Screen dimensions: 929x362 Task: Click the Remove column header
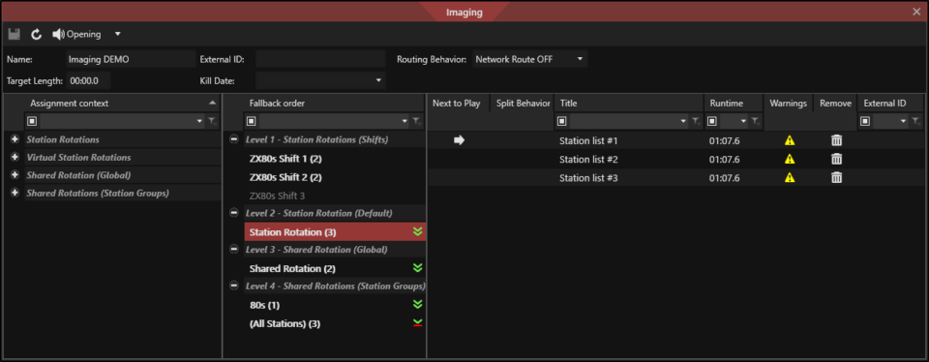(835, 104)
